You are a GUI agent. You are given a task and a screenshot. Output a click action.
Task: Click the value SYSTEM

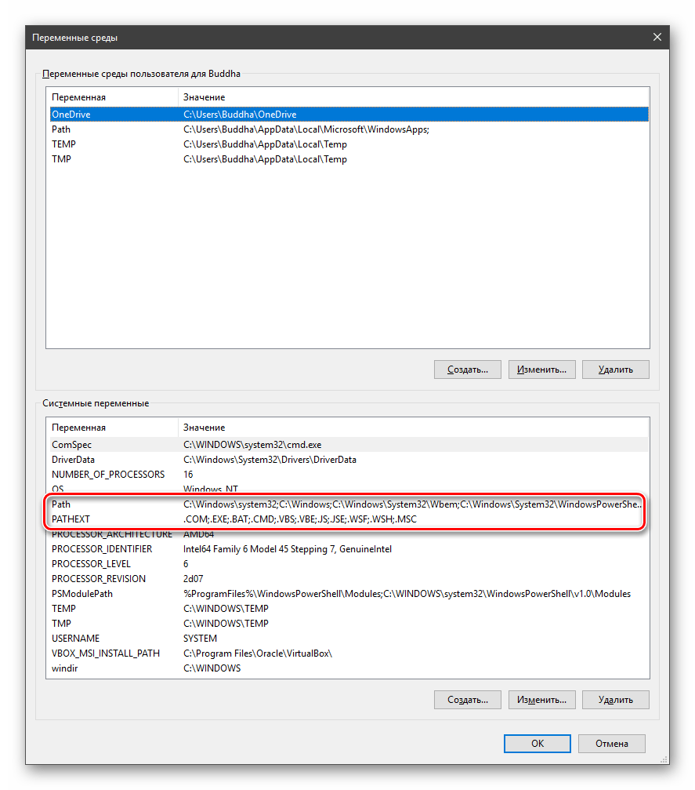click(200, 639)
